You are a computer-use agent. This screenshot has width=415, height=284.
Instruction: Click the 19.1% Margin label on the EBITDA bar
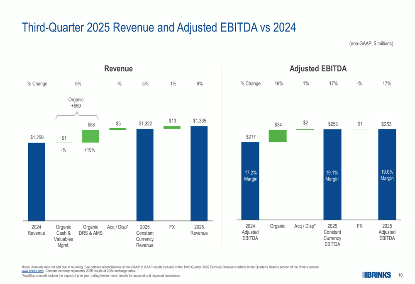(332, 176)
